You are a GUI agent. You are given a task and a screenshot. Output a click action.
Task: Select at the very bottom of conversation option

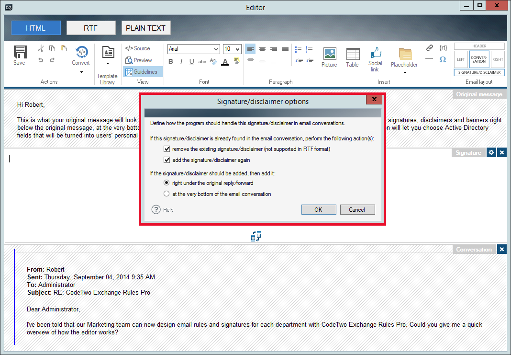click(167, 194)
